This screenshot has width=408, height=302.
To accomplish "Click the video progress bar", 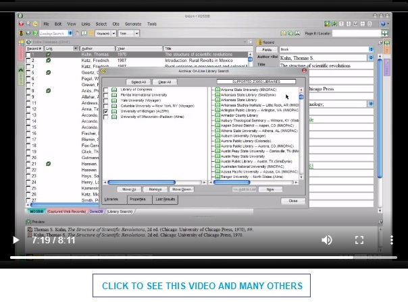I will (x=203, y=258).
